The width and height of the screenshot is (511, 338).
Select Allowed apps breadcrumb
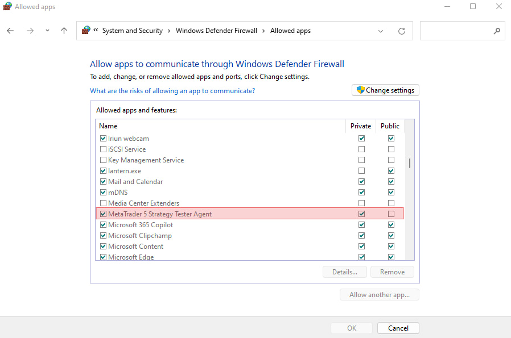click(x=290, y=31)
